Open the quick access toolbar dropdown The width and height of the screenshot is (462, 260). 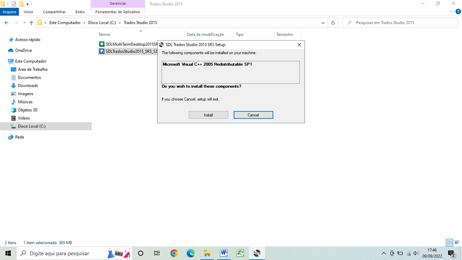click(x=28, y=4)
